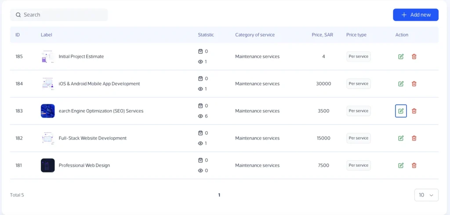Viewport: 450px width, 215px height.
Task: Open the Full-Stack Website Development label
Action: (92, 138)
